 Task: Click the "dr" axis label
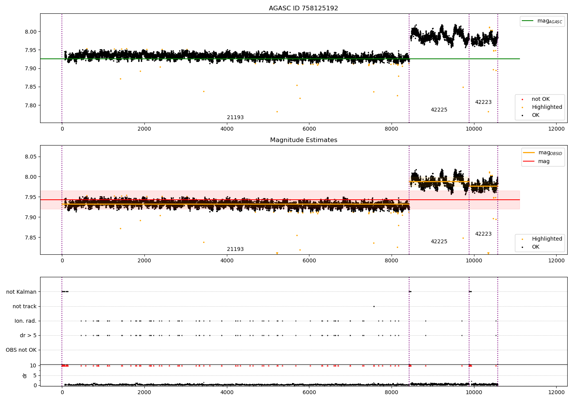pos(25,375)
